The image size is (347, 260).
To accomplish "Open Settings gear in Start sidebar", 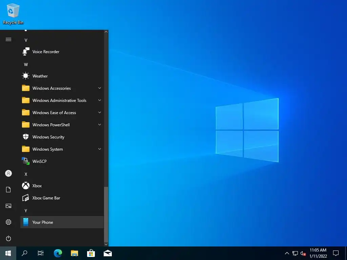I will coord(8,222).
